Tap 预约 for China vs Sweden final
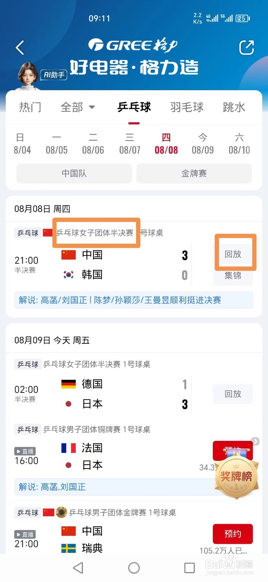 [x=233, y=534]
